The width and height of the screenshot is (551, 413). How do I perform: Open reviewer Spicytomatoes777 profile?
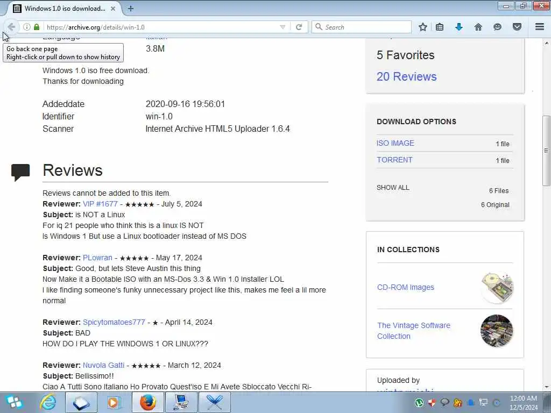pyautogui.click(x=114, y=323)
